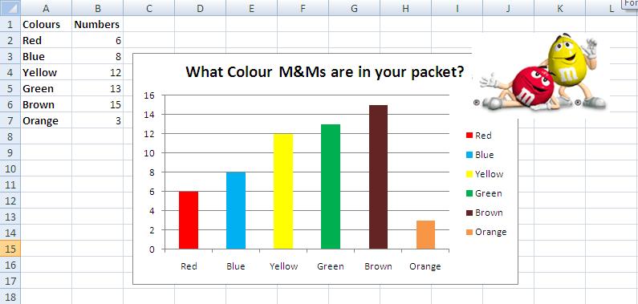Select row 18 header
Image resolution: width=638 pixels, height=304 pixels.
point(10,297)
